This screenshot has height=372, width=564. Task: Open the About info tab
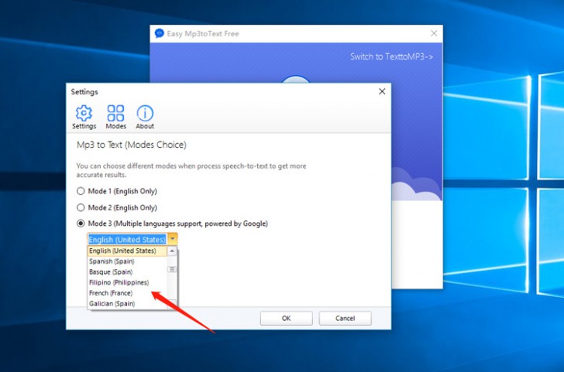point(145,117)
